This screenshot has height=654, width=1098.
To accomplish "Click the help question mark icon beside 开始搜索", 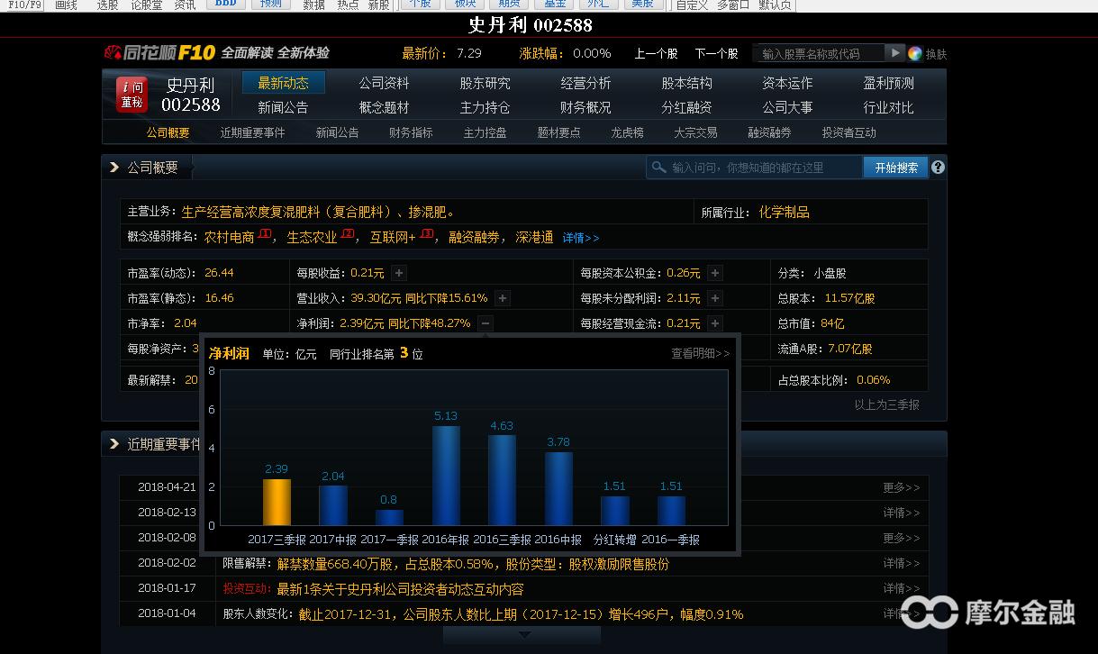I will 938,167.
